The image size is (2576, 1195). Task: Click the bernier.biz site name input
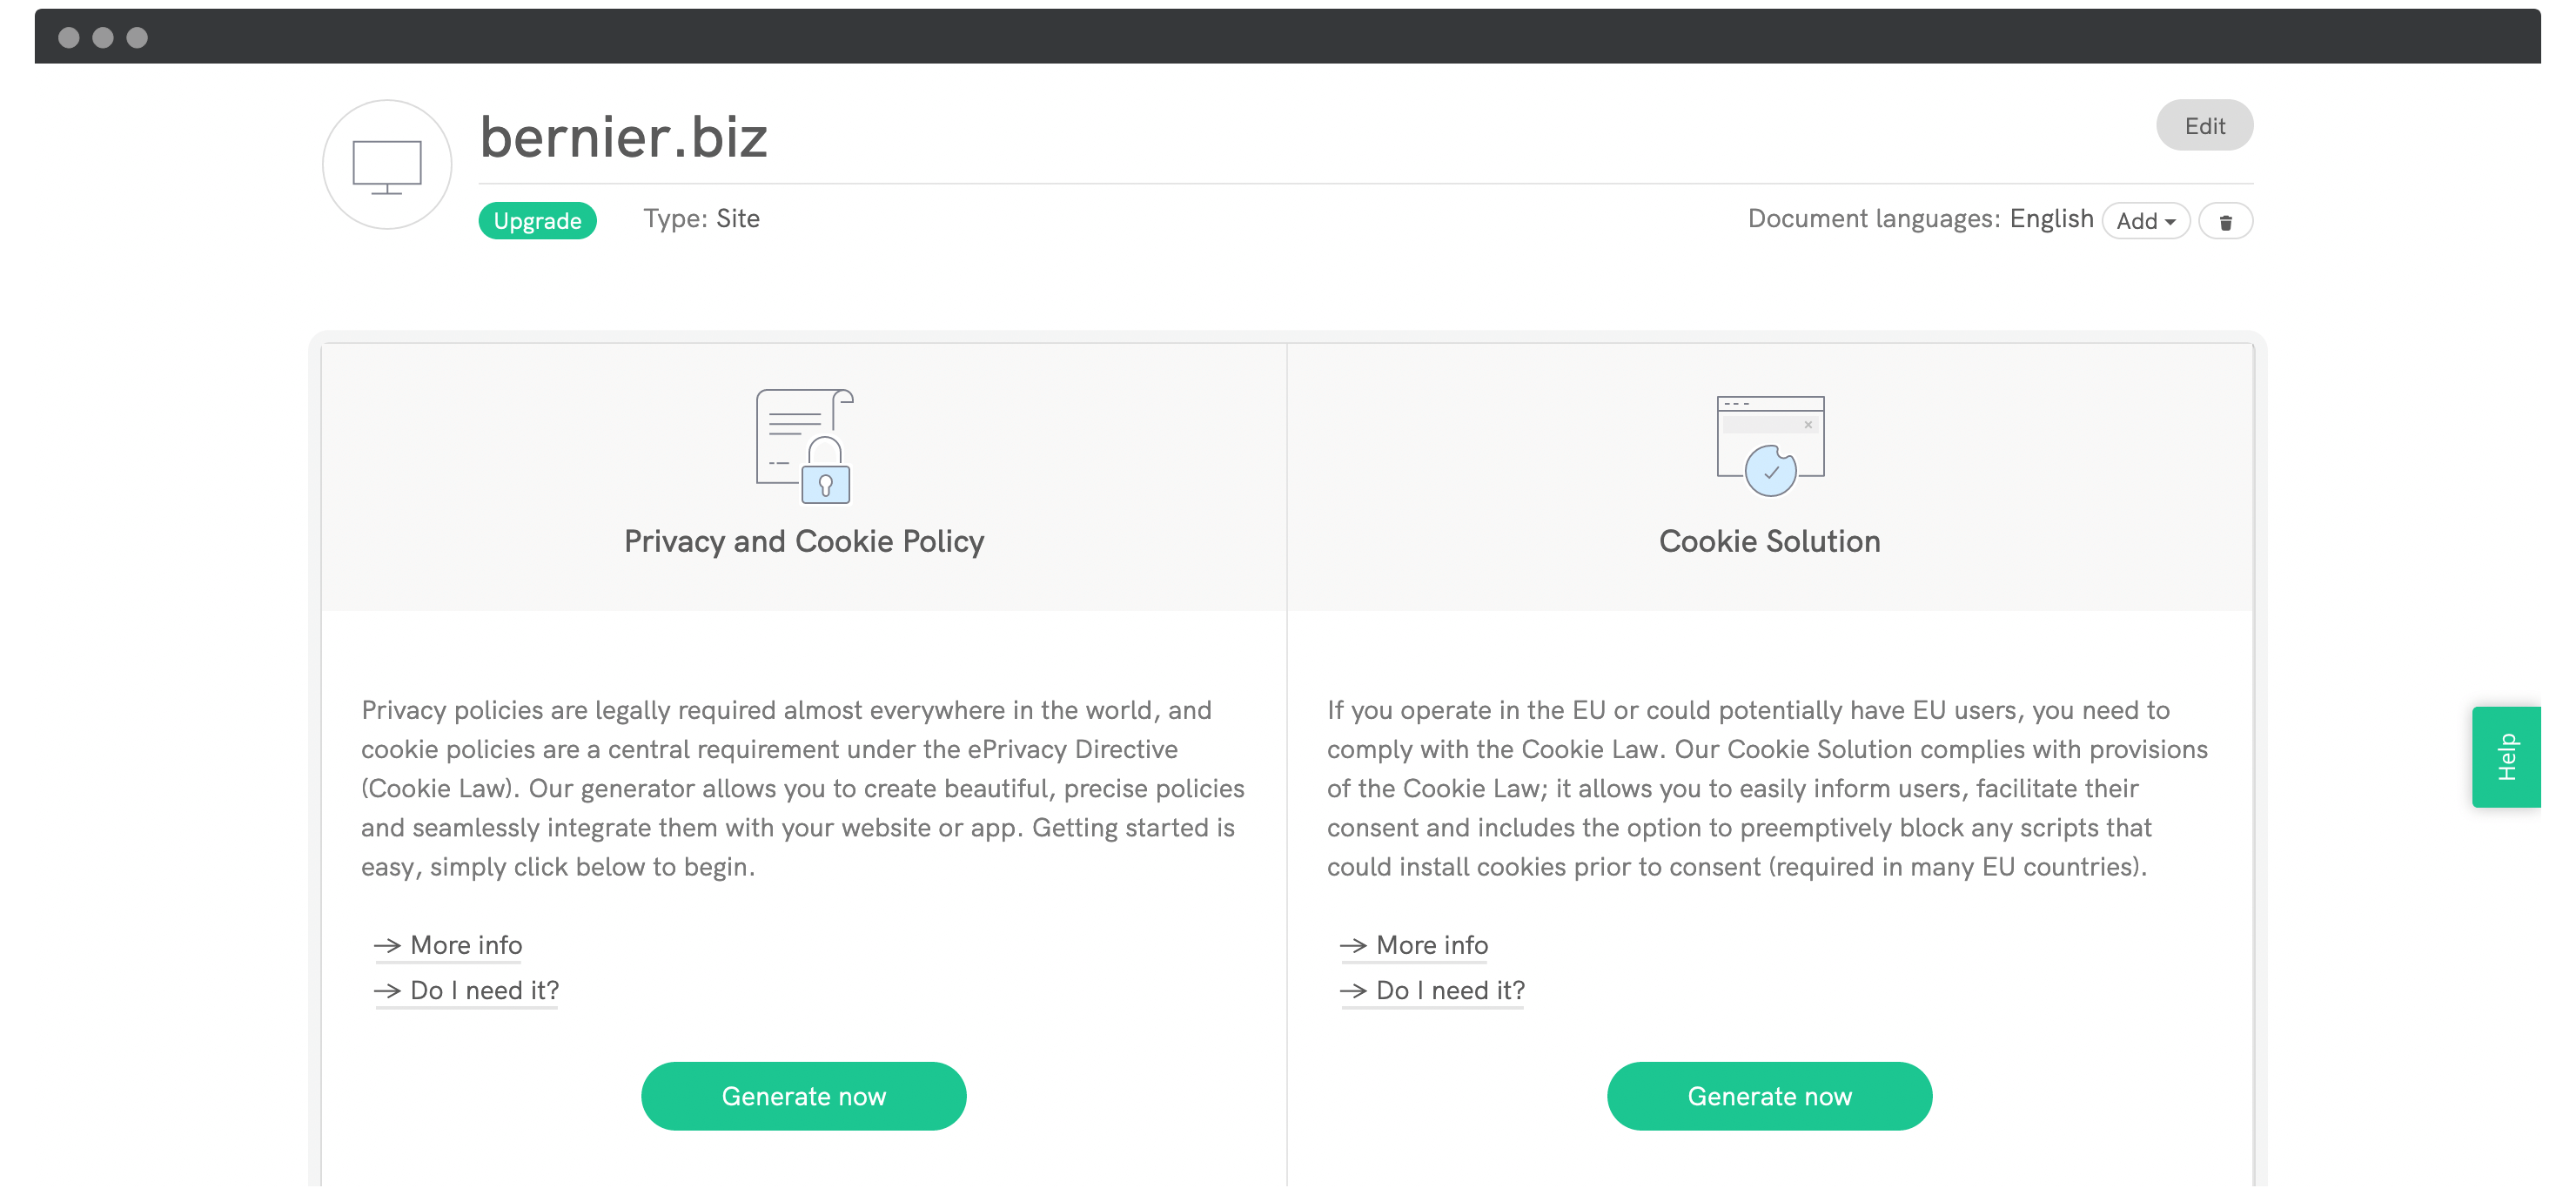pos(627,138)
